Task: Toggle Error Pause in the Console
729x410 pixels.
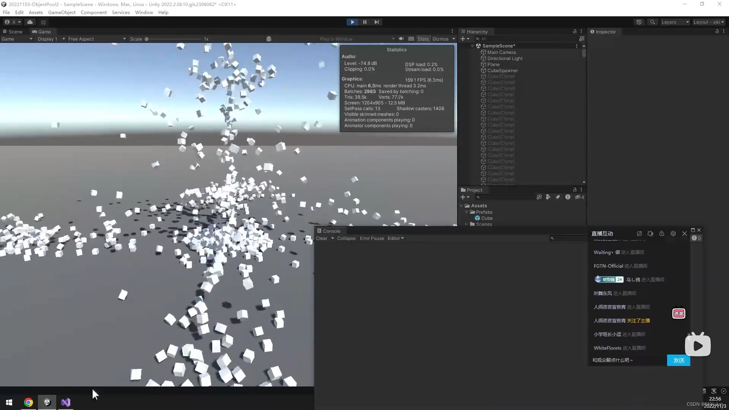Action: [372, 238]
